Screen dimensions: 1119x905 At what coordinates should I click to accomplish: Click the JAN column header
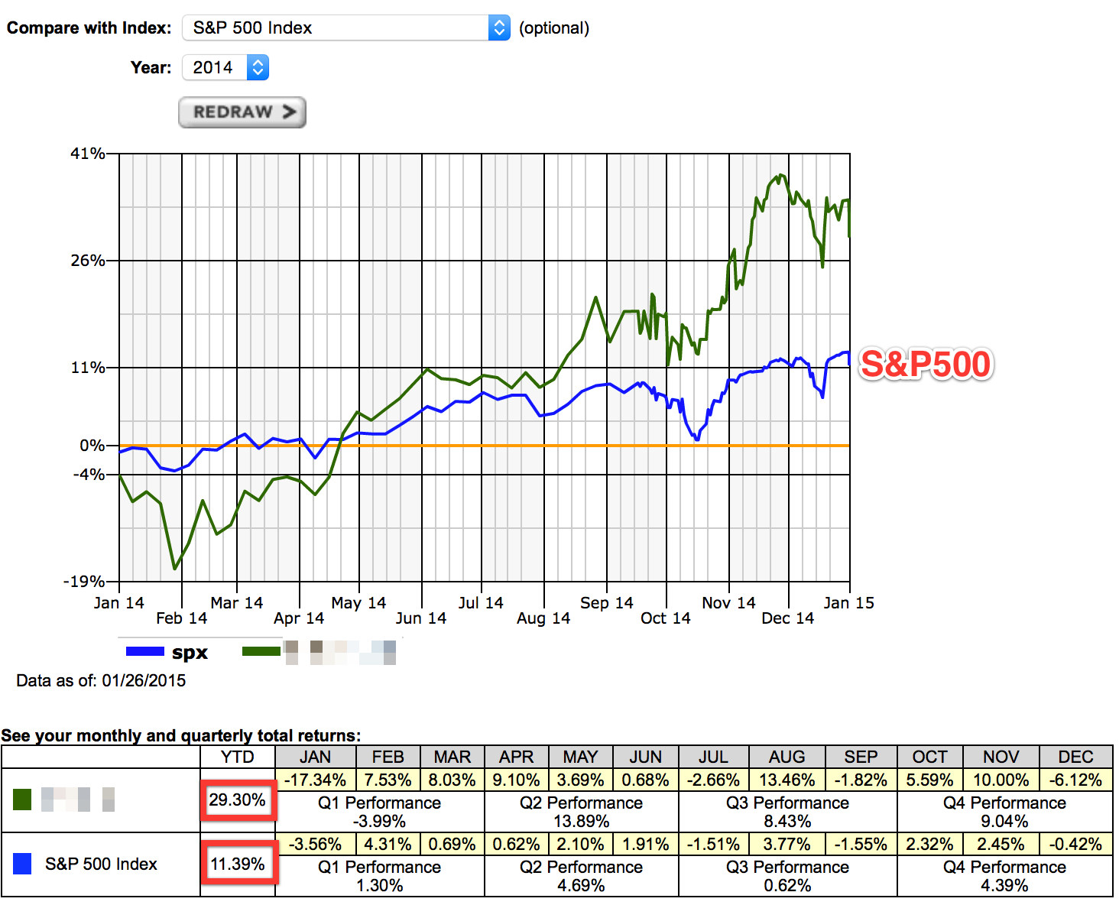click(316, 757)
